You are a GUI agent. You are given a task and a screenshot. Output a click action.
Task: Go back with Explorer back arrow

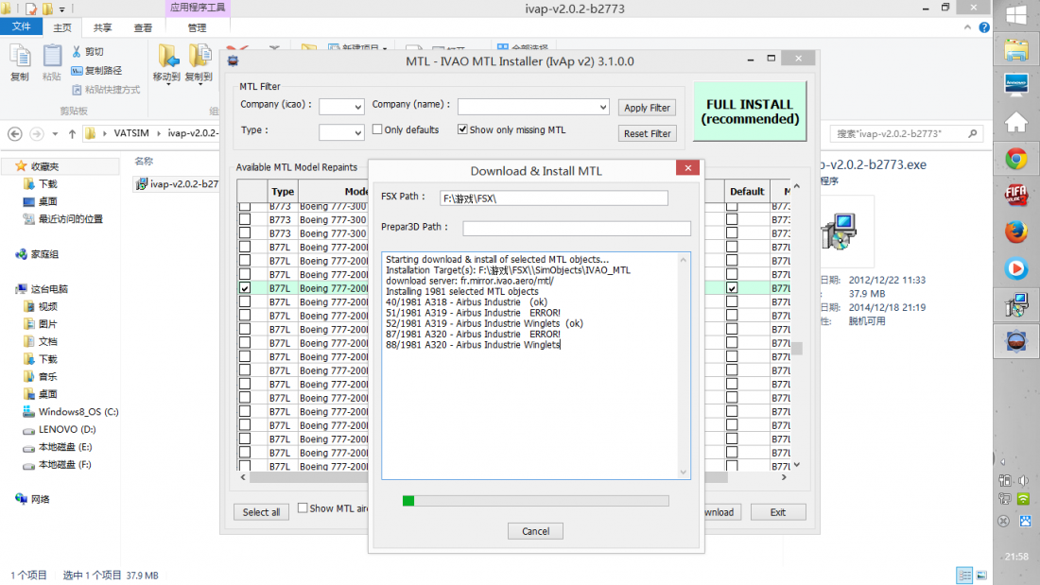click(14, 134)
